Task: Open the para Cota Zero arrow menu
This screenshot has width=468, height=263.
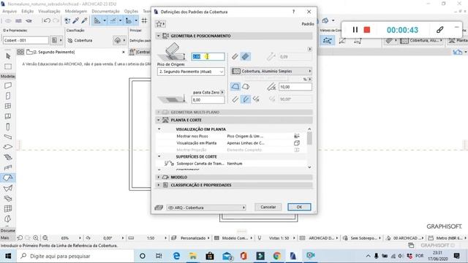Action: click(x=222, y=93)
